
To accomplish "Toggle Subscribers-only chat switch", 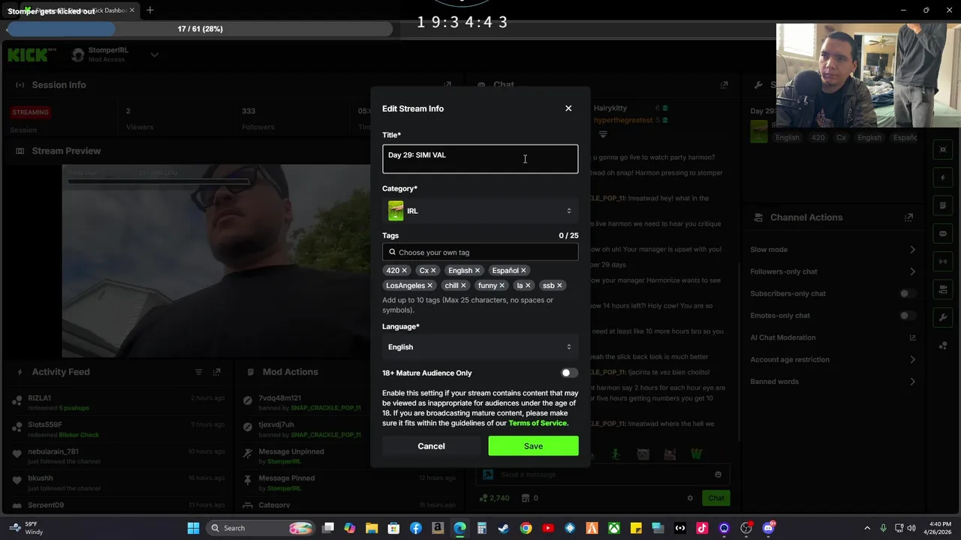I will (908, 294).
